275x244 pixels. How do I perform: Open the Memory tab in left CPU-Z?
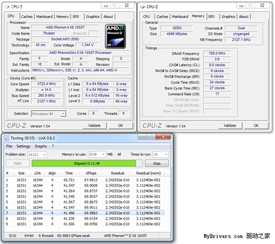pyautogui.click(x=62, y=17)
